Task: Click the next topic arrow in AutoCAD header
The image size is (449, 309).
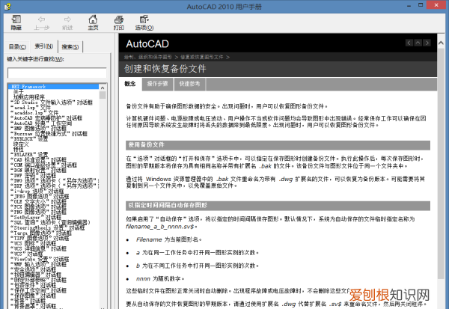Action: pos(427,43)
